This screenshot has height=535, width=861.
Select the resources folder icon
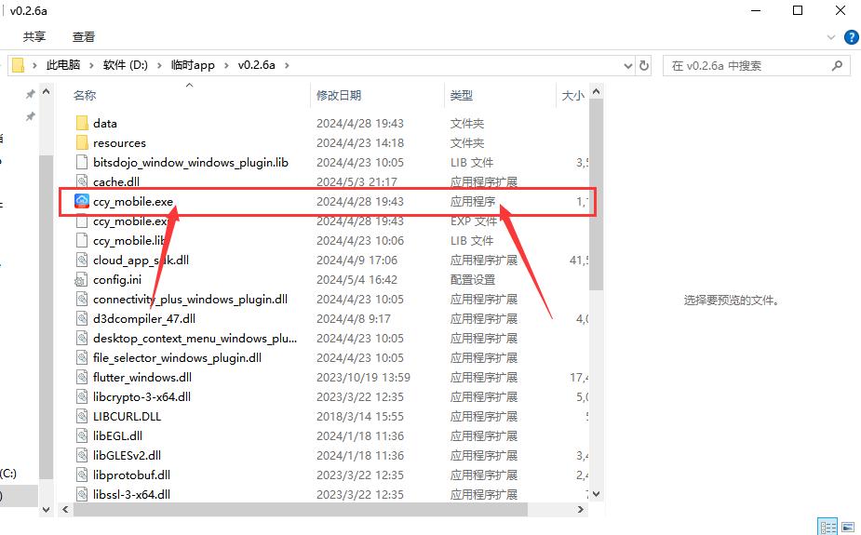tap(82, 143)
